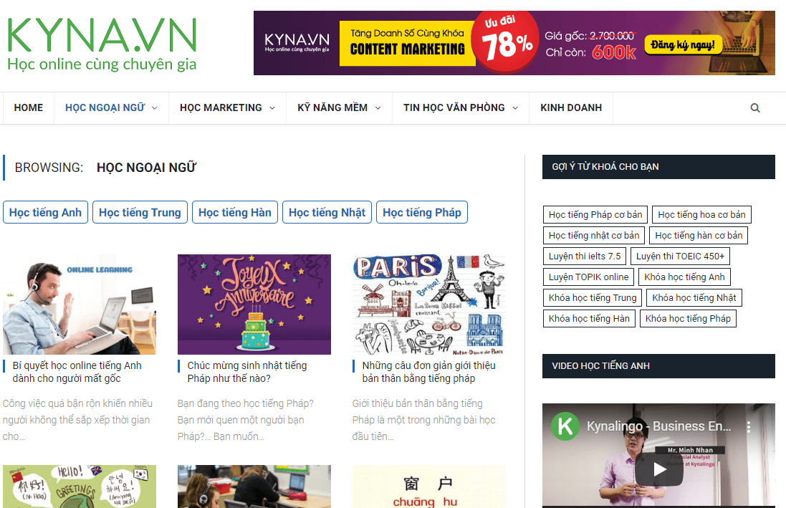
Task: Go to the HOME menu item
Action: (29, 107)
